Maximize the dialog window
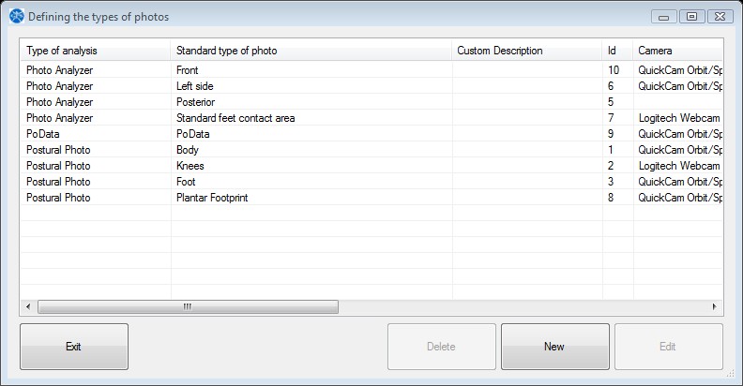743x386 pixels. pyautogui.click(x=691, y=17)
